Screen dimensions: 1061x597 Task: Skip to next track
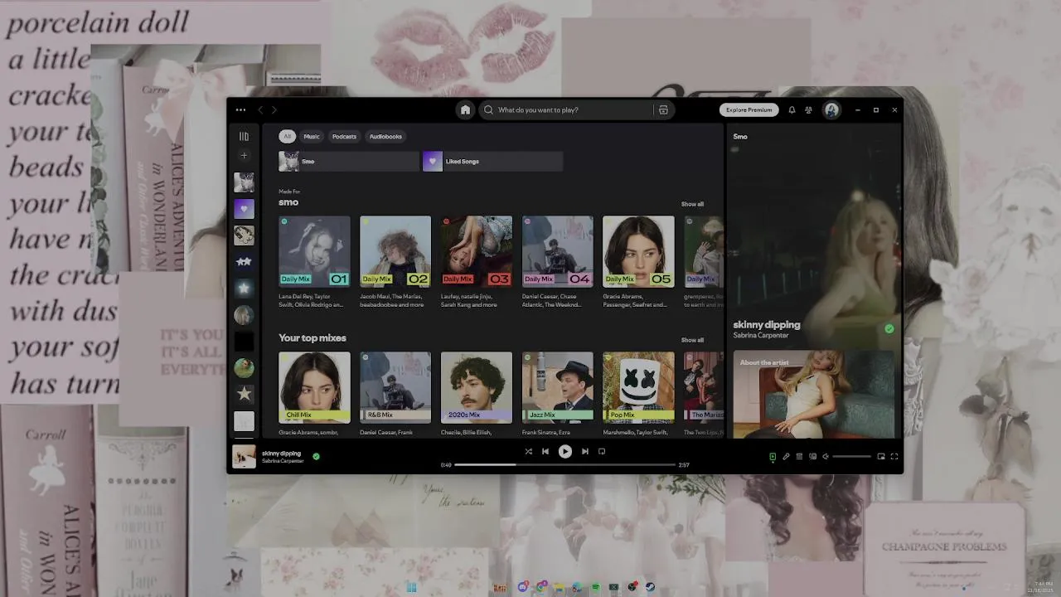point(584,452)
